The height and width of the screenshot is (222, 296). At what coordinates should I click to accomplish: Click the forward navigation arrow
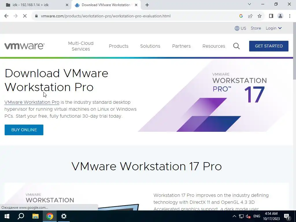[x=16, y=16]
